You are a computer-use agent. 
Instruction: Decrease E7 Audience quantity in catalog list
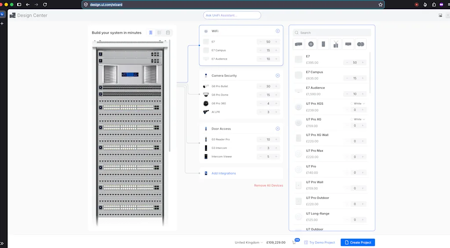click(347, 94)
